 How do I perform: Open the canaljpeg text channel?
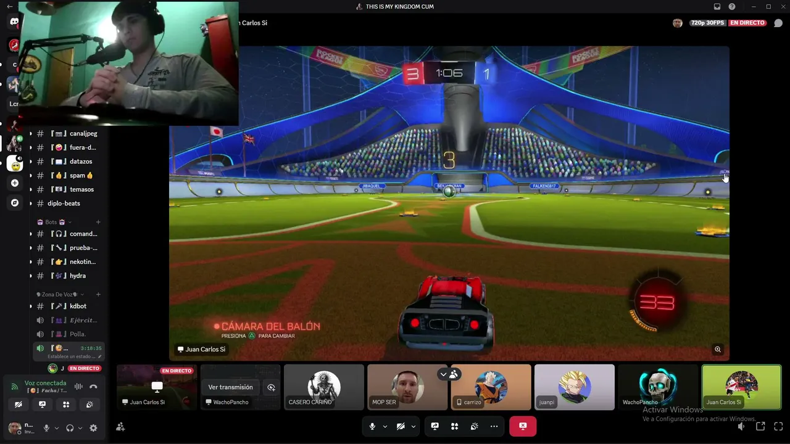click(x=67, y=133)
